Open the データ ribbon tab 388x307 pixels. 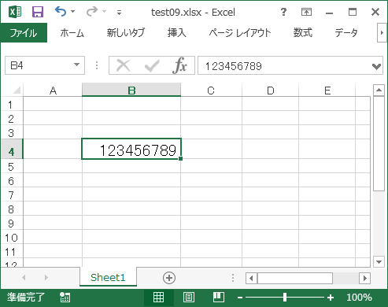[346, 33]
